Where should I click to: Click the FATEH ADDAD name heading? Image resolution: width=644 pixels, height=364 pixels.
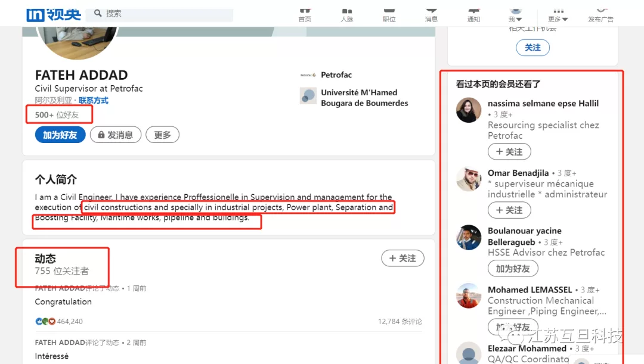81,75
